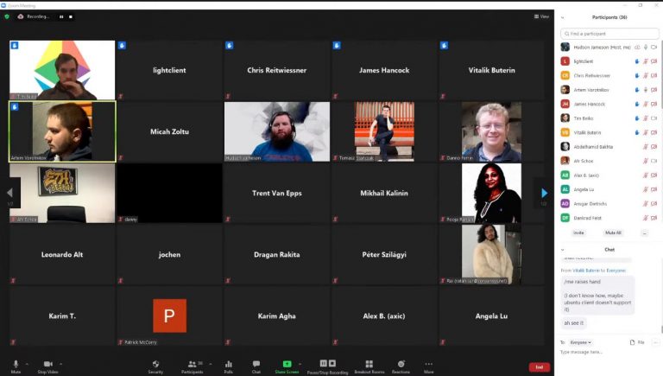Click the raised hand icon beside Tim Beiko in list

pos(637,118)
